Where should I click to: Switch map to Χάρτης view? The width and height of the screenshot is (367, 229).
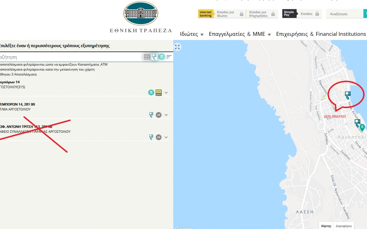326,226
